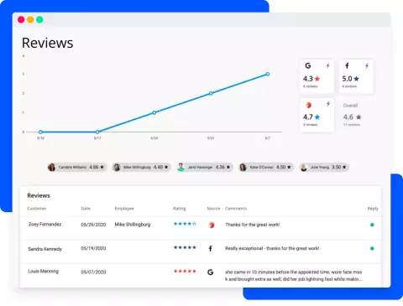Click the Date column header
The width and height of the screenshot is (403, 306).
[x=86, y=209]
